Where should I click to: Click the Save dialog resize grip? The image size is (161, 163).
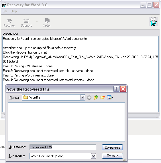[125, 159]
